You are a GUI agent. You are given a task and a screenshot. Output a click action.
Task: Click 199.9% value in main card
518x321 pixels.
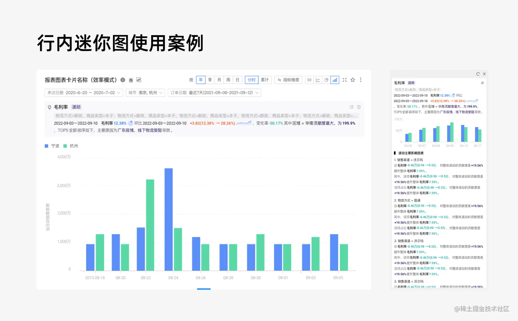pos(349,123)
